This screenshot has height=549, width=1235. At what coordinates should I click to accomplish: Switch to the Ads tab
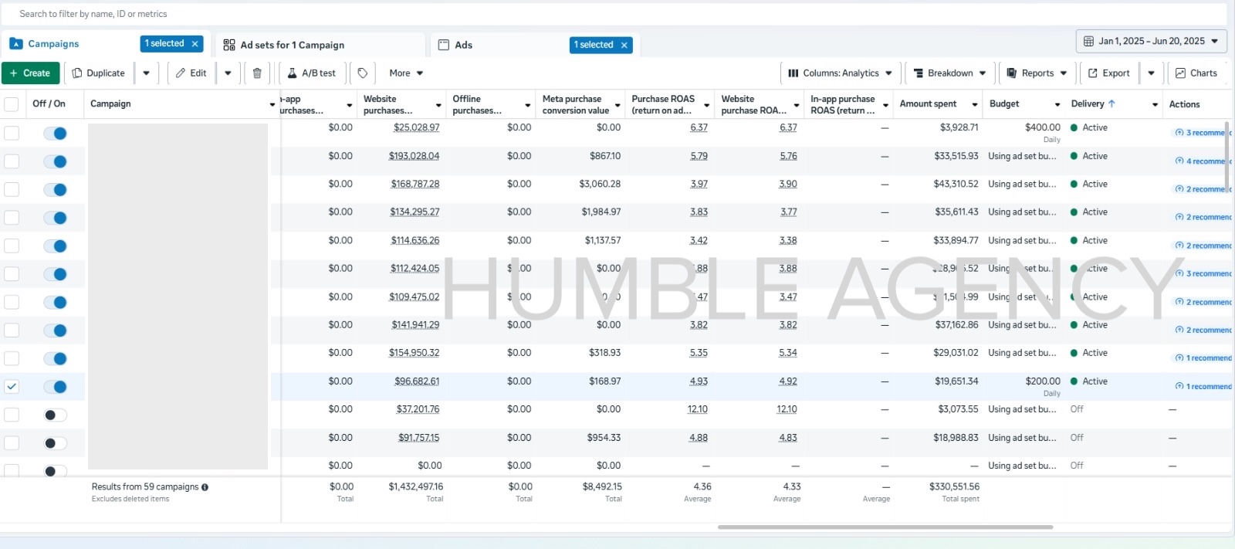point(463,45)
